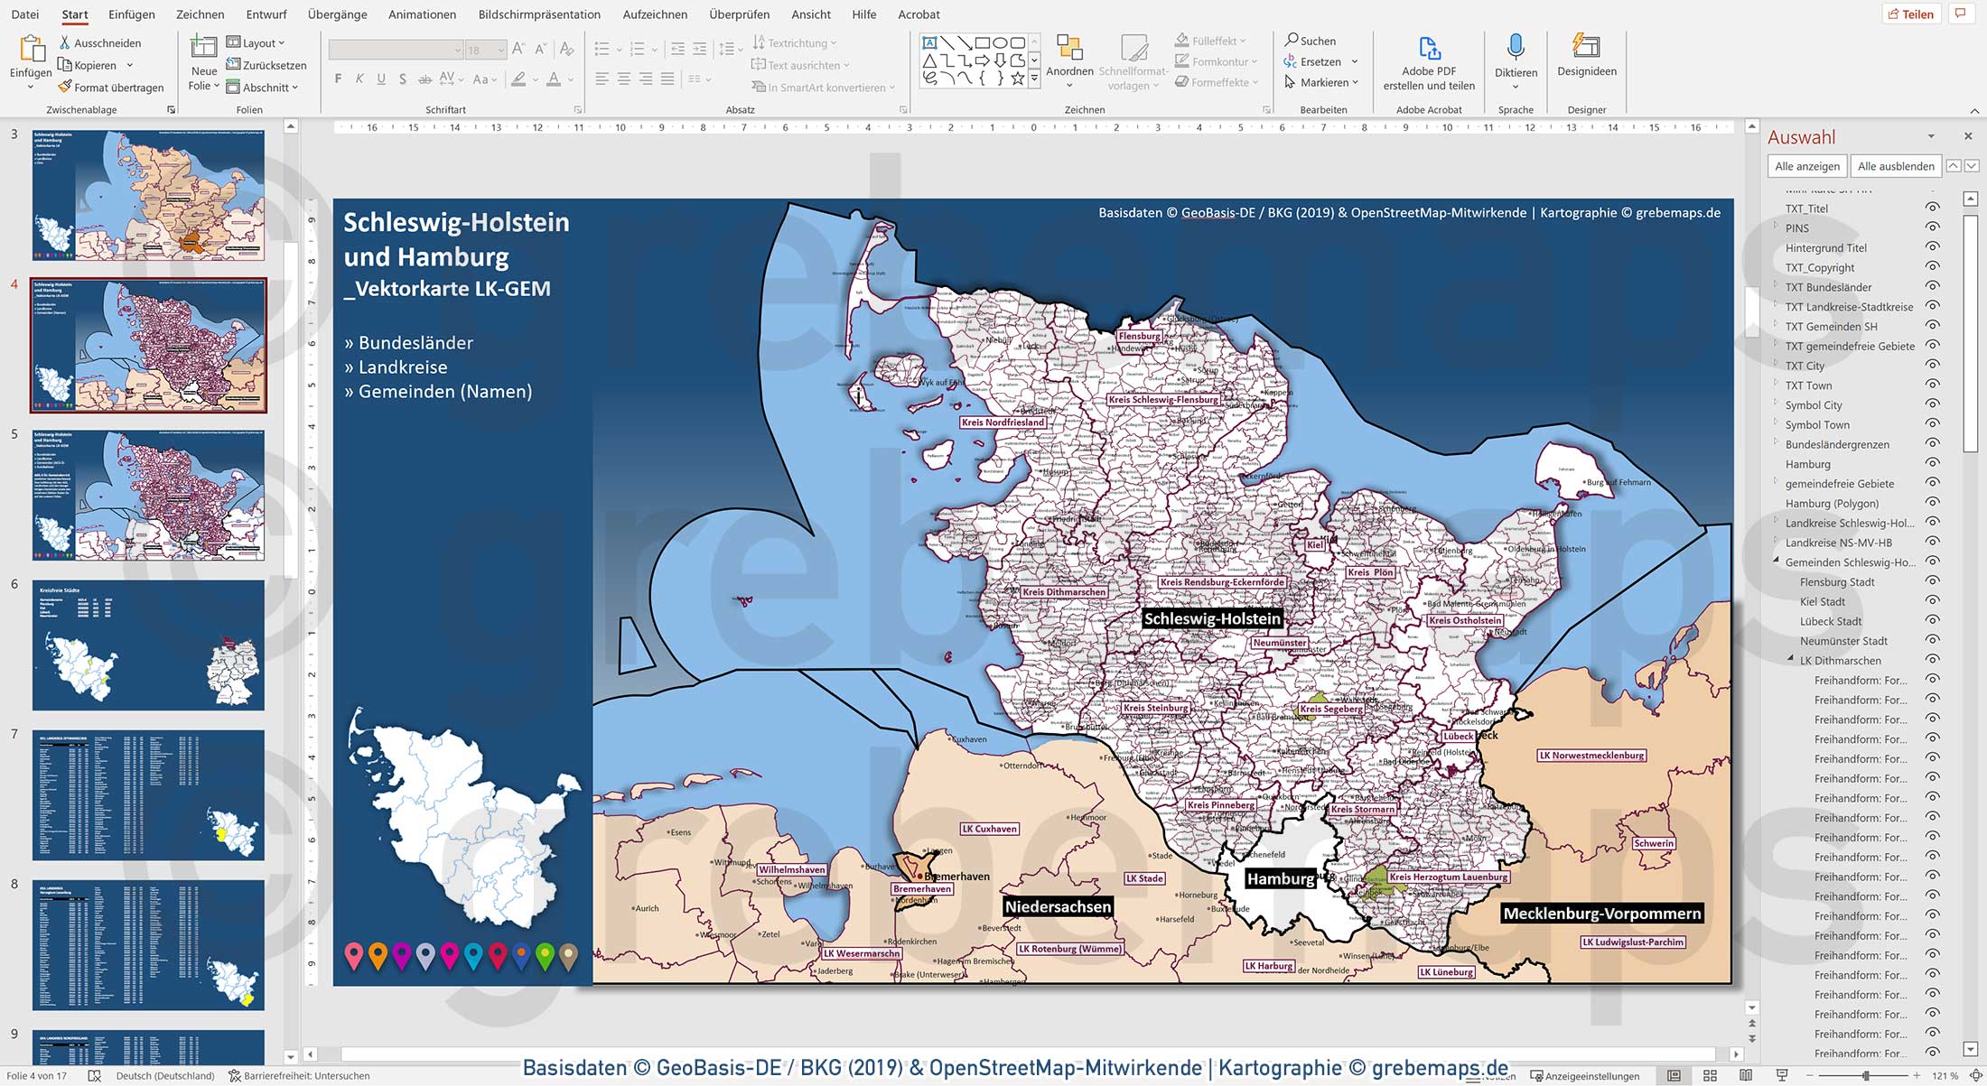The width and height of the screenshot is (1987, 1086).
Task: Click the Alle ausblenden button
Action: click(x=1895, y=166)
